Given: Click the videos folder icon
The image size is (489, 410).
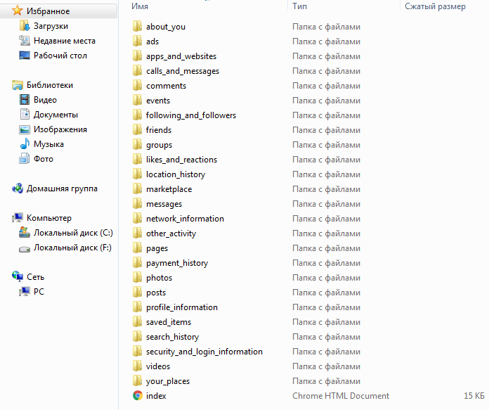Looking at the screenshot, I should click(x=137, y=366).
